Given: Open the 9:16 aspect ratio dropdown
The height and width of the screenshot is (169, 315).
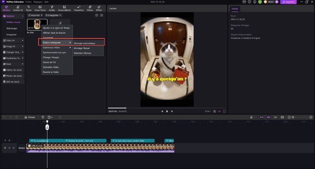Looking at the screenshot, I should pyautogui.click(x=208, y=111).
